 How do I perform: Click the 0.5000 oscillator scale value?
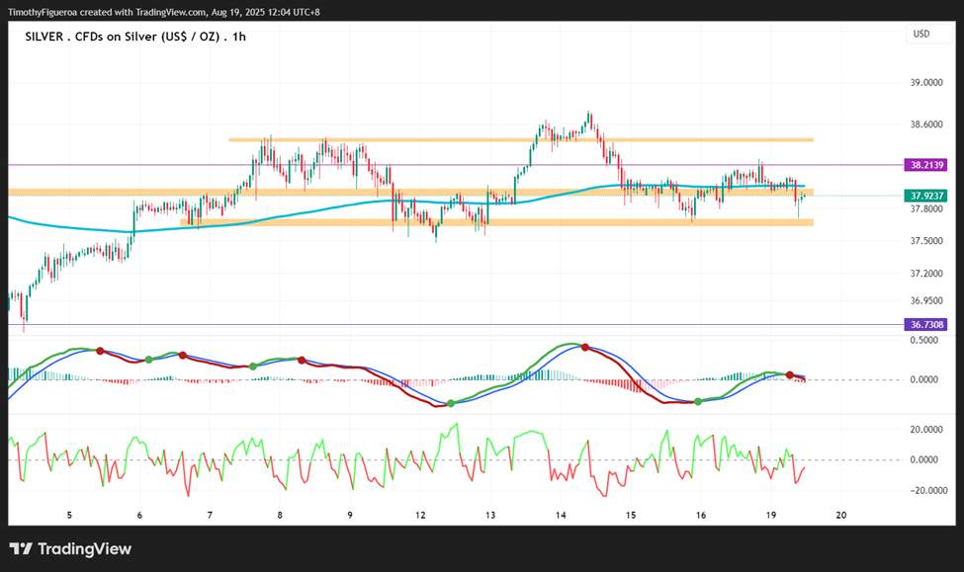click(924, 340)
